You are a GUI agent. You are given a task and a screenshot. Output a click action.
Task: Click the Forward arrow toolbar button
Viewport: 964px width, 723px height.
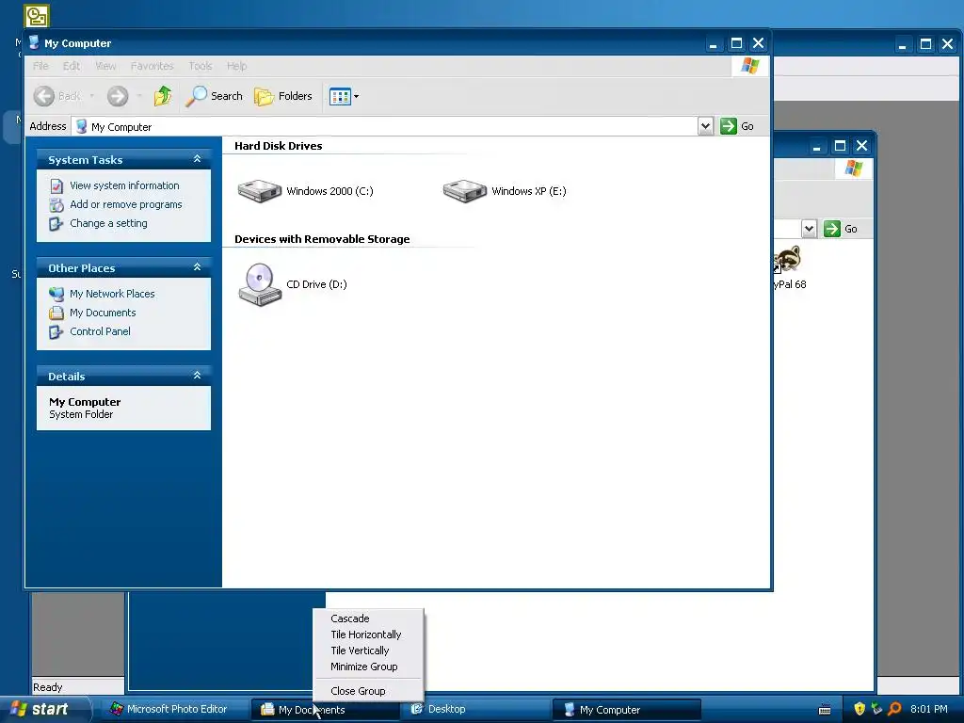click(118, 96)
